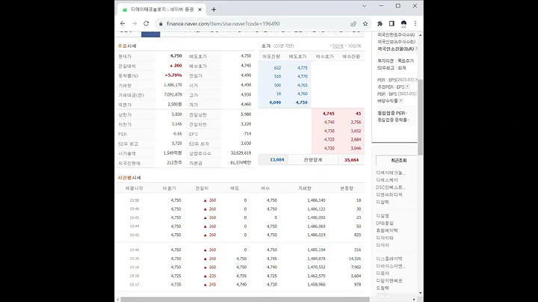Close the 디에이테크놀로지 네이버 증권 tab

(200, 10)
